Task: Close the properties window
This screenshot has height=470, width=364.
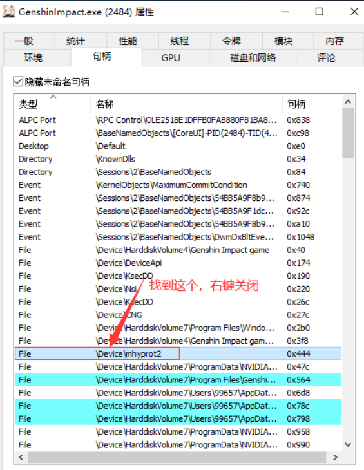Action: point(354,12)
